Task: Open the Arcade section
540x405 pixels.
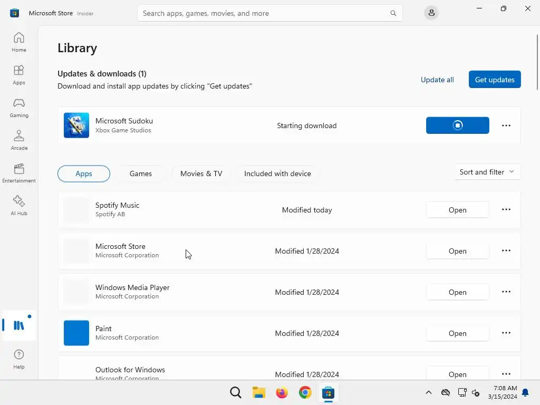Action: pos(19,140)
